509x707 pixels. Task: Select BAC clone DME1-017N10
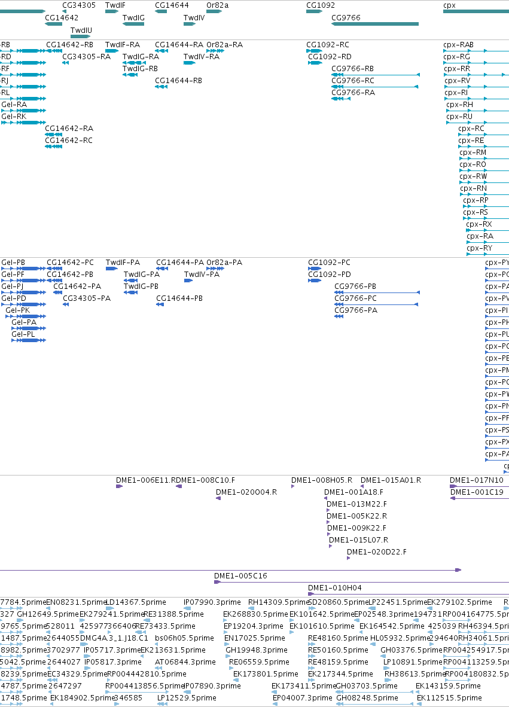477,481
